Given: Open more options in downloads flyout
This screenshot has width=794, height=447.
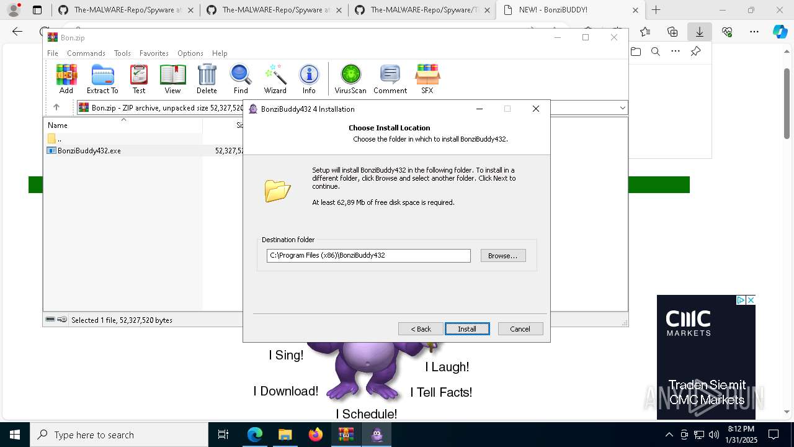Looking at the screenshot, I should click(676, 52).
